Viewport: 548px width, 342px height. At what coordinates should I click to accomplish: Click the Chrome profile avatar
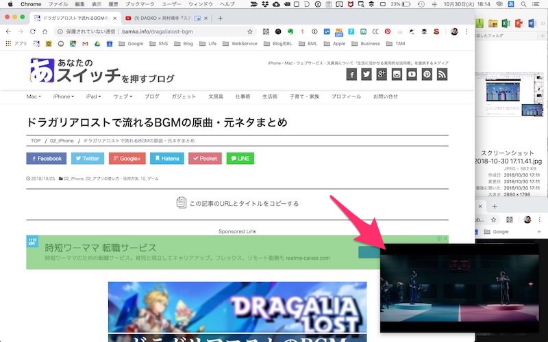(454, 31)
